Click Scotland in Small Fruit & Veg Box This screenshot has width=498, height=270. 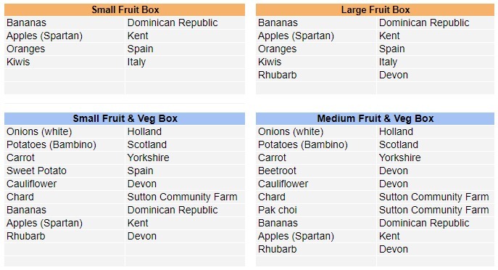pos(185,144)
